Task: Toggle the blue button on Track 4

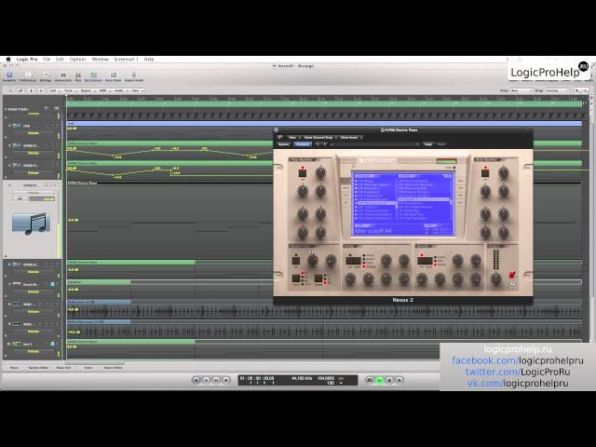Action: point(52,344)
